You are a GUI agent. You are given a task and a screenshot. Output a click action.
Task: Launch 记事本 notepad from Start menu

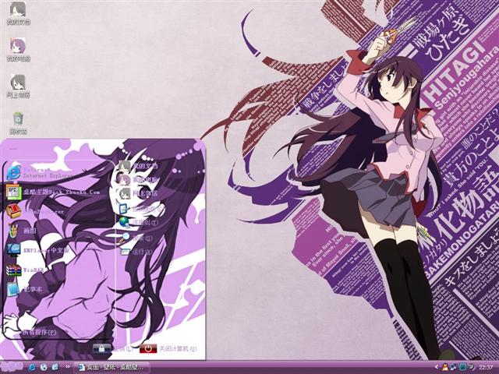(24, 289)
